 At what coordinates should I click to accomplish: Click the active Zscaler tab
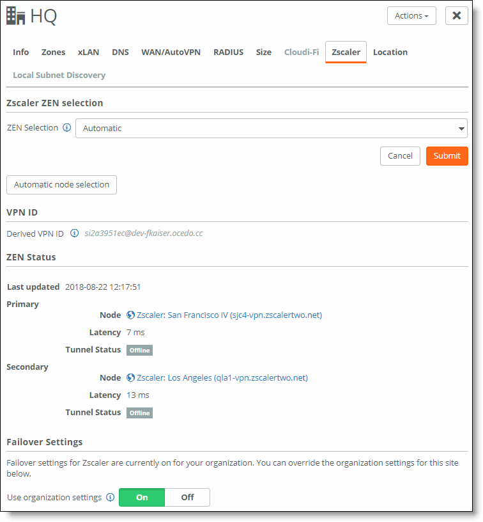tap(346, 52)
